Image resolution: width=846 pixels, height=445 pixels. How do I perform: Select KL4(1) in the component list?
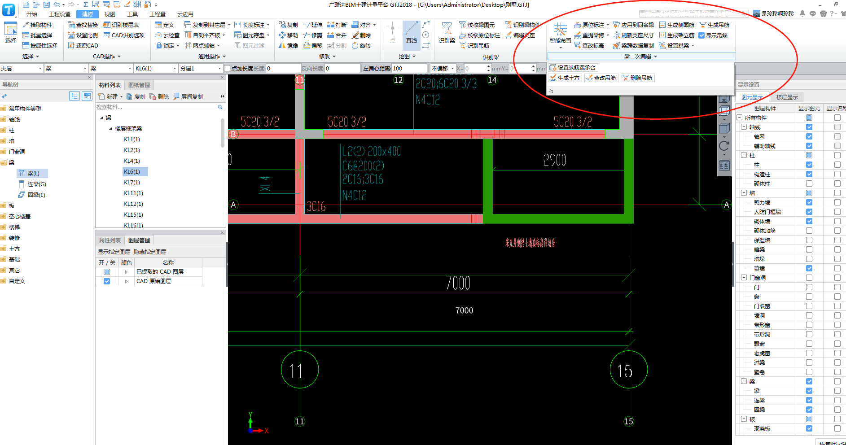[132, 161]
